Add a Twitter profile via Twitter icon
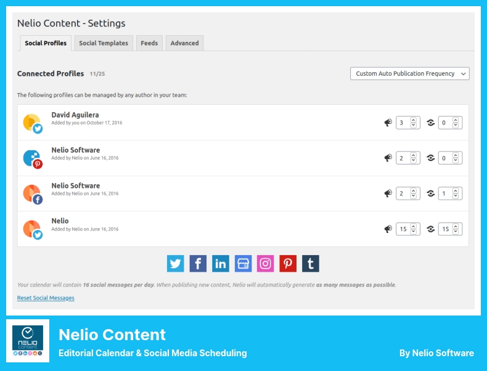The width and height of the screenshot is (487, 371). 175,264
